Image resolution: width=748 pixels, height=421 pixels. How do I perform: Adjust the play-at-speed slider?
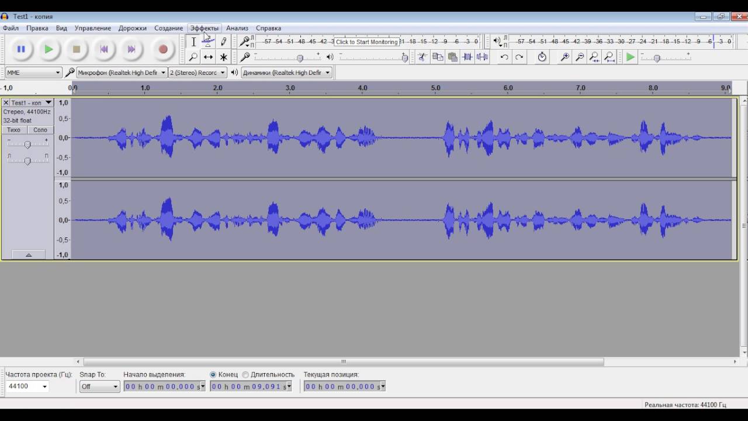[x=657, y=58]
